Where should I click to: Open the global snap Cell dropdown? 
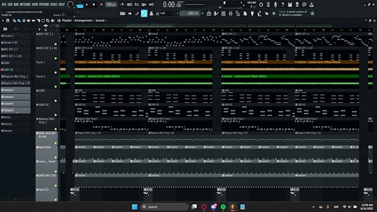click(x=165, y=13)
